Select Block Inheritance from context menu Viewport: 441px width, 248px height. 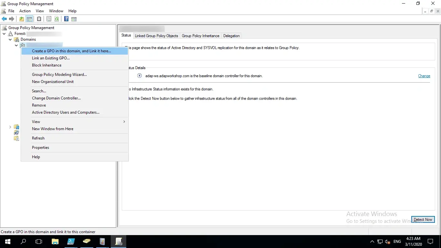75,65
